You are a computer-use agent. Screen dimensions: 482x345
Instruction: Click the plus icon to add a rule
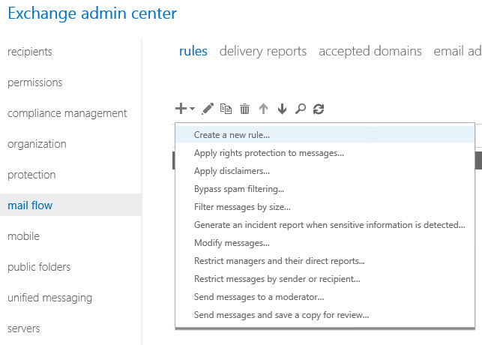tap(181, 109)
